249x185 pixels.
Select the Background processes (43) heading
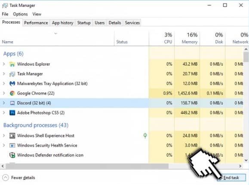[36, 125]
